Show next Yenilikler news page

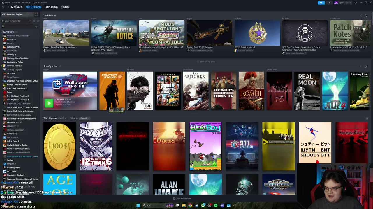(366, 15)
